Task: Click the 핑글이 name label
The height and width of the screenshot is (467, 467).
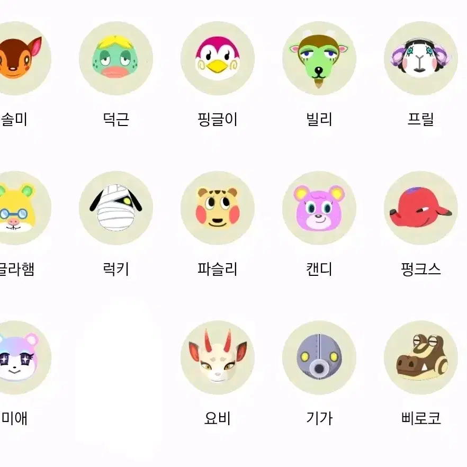Action: [218, 120]
